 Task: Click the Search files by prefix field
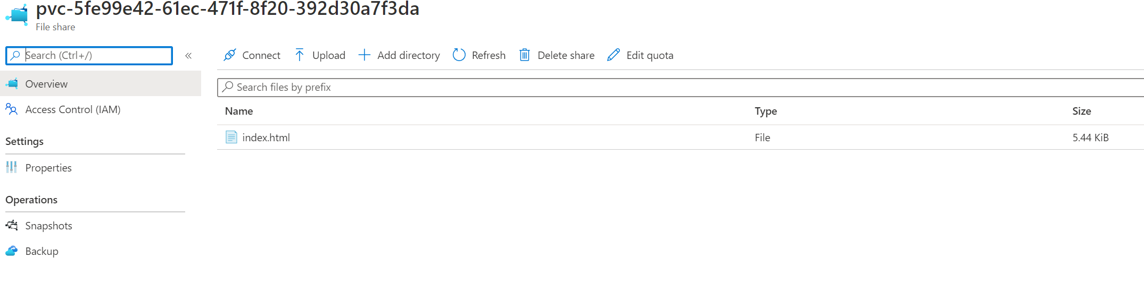(639, 87)
